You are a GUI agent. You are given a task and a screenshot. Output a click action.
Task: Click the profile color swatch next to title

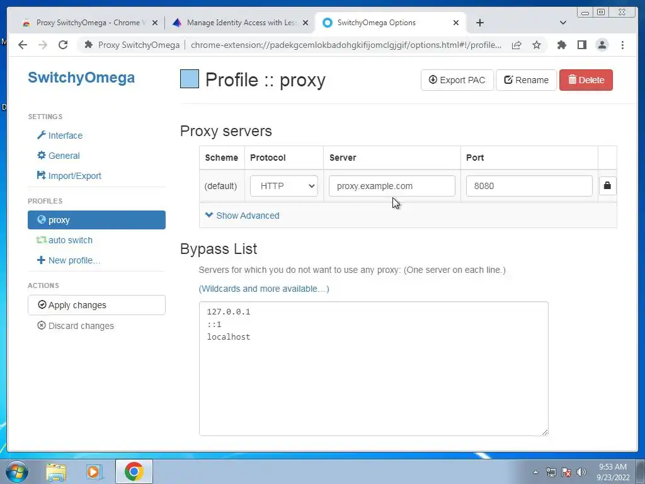(x=189, y=79)
